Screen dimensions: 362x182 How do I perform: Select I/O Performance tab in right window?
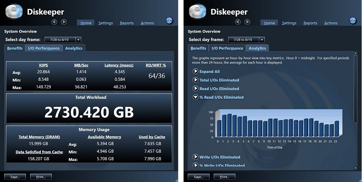(x=228, y=48)
